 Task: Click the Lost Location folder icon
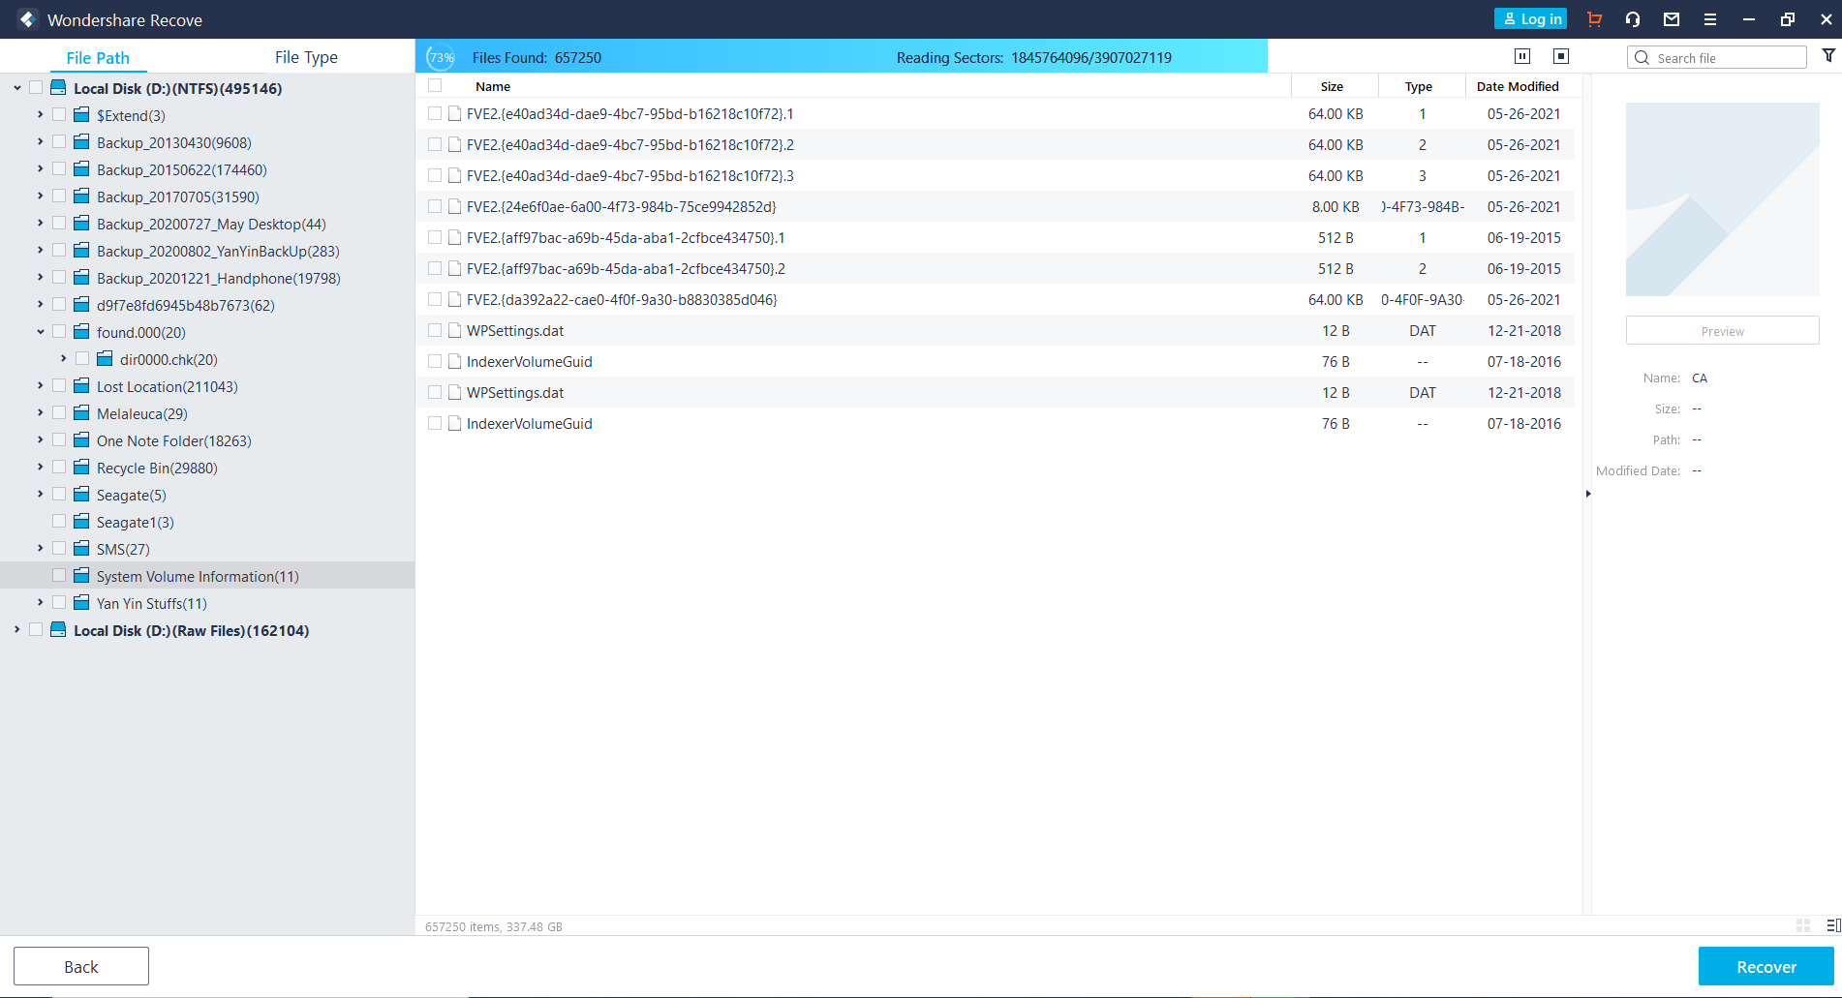81,385
